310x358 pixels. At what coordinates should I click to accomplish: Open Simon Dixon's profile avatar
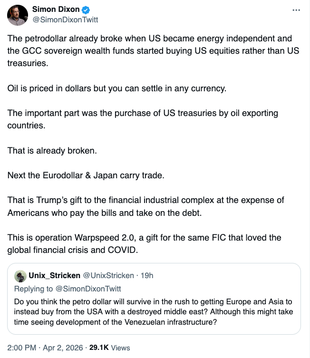tap(18, 15)
